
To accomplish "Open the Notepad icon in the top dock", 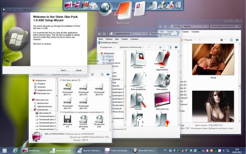I will tap(123, 10).
